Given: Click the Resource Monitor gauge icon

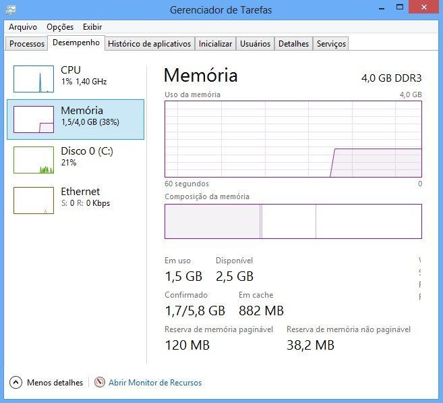Looking at the screenshot, I should pos(100,383).
